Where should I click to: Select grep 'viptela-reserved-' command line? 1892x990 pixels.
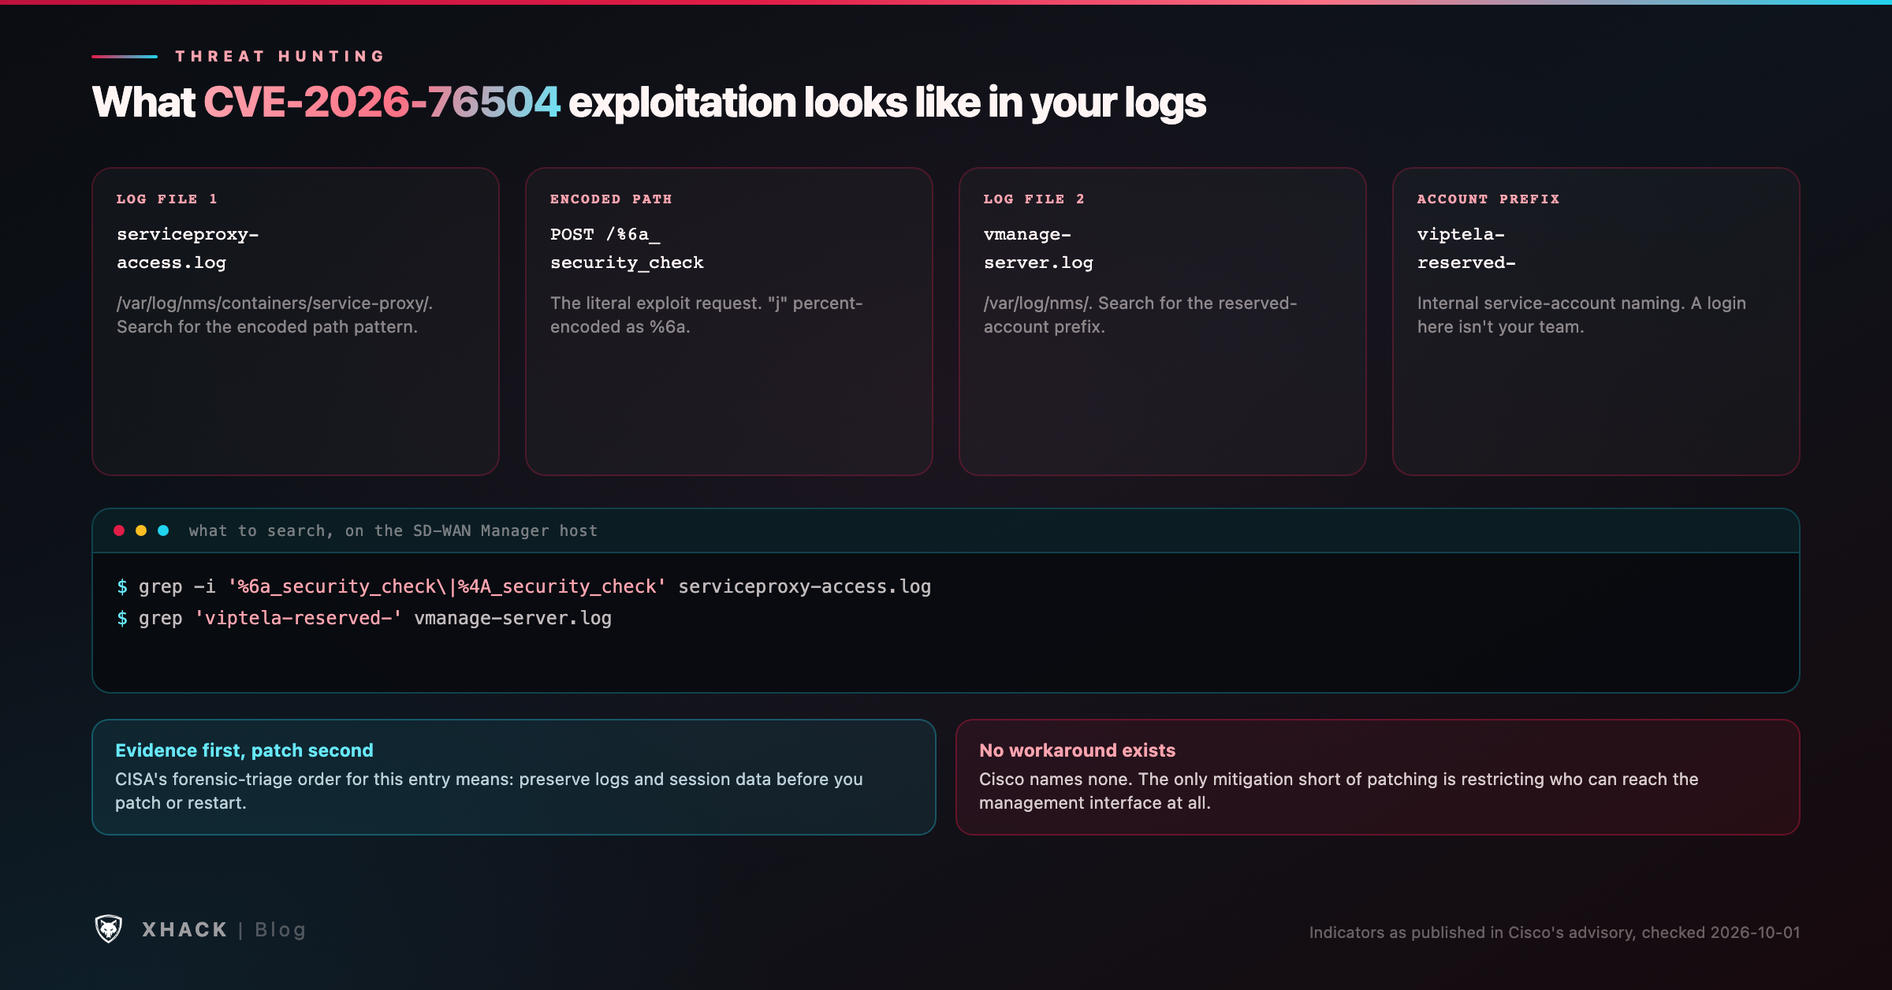tap(363, 618)
